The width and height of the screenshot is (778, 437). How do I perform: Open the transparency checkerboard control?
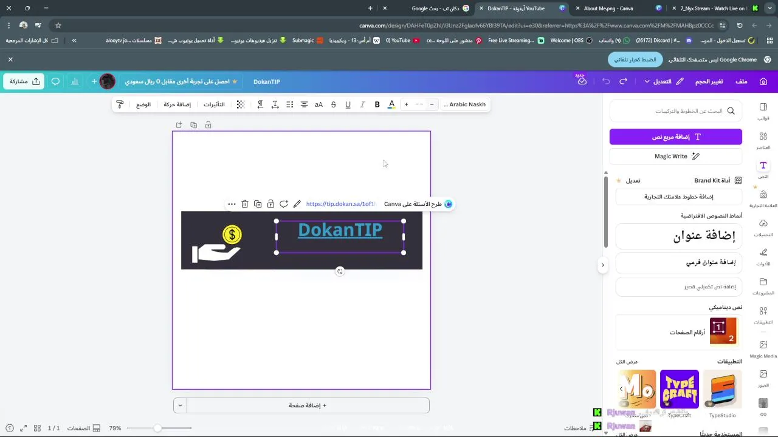[x=240, y=104]
